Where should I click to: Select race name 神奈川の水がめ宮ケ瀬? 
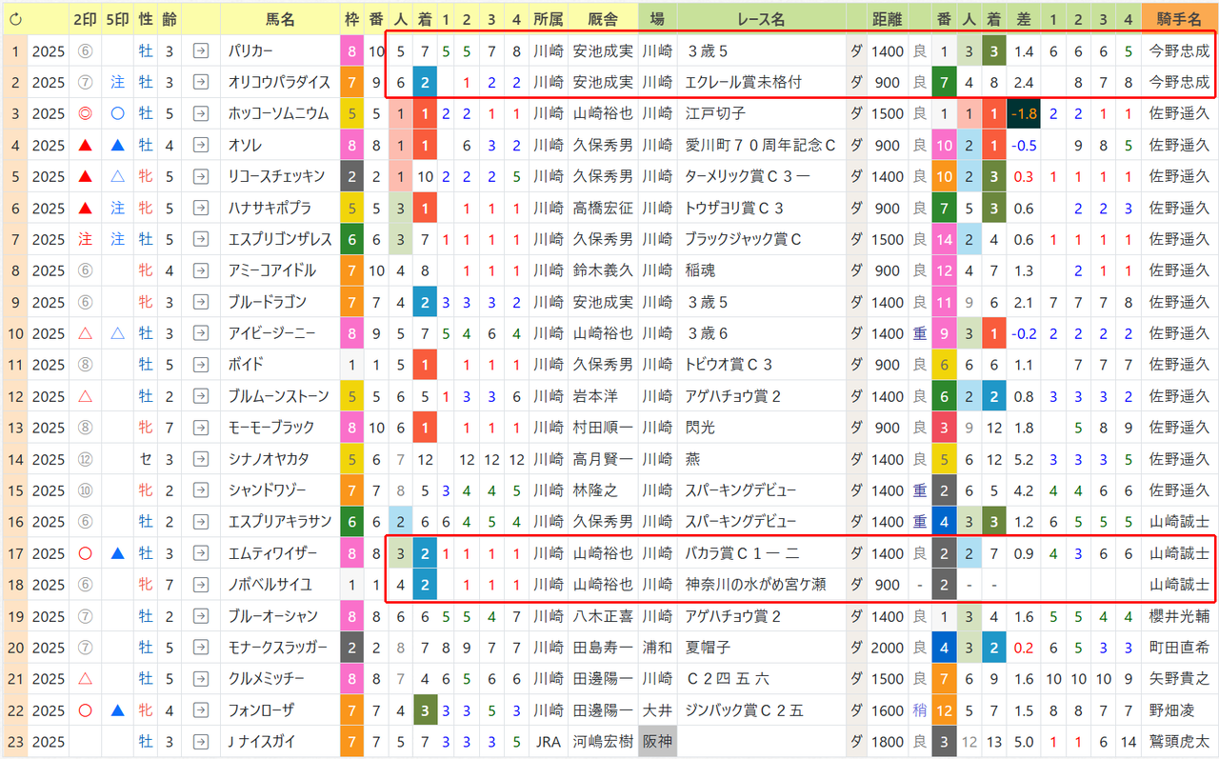pyautogui.click(x=755, y=585)
